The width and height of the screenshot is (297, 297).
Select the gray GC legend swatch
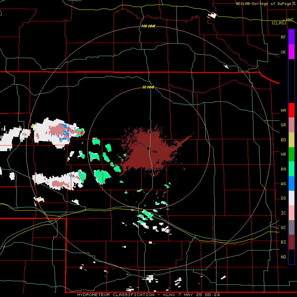tap(291, 227)
